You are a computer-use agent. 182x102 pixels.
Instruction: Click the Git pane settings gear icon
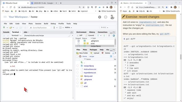click(x=114, y=35)
